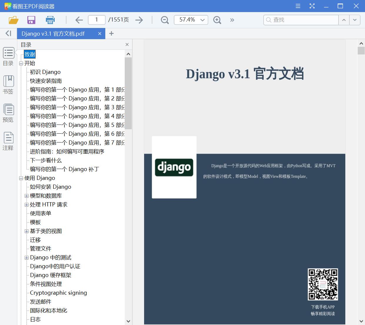Image resolution: width=365 pixels, height=325 pixels.
Task: Click the 查找 search box
Action: point(301,20)
